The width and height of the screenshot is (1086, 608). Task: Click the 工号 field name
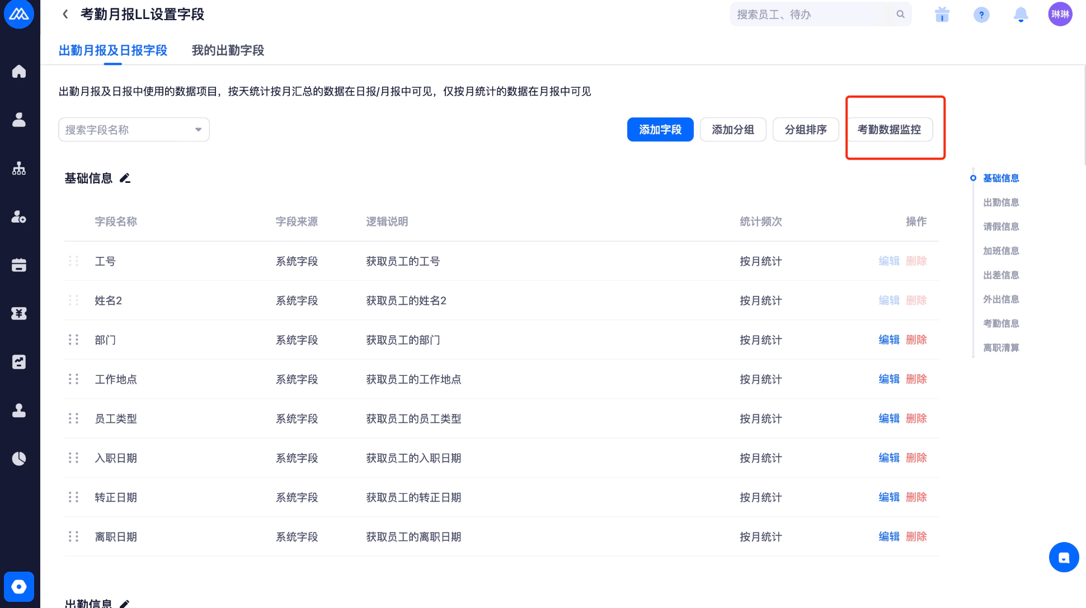pos(105,261)
